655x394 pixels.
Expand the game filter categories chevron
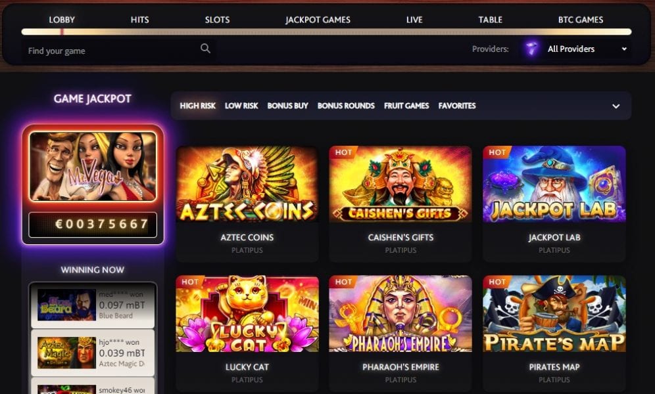click(616, 106)
